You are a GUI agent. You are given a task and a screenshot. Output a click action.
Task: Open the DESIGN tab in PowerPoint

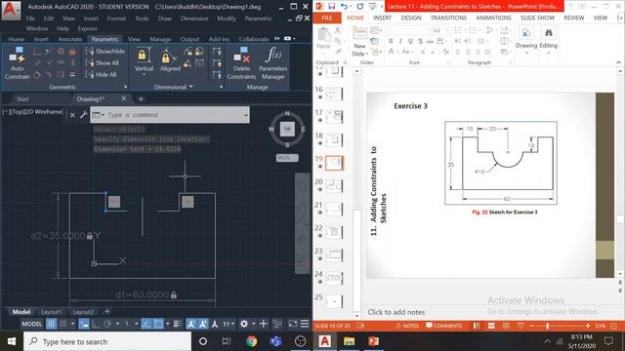(411, 18)
